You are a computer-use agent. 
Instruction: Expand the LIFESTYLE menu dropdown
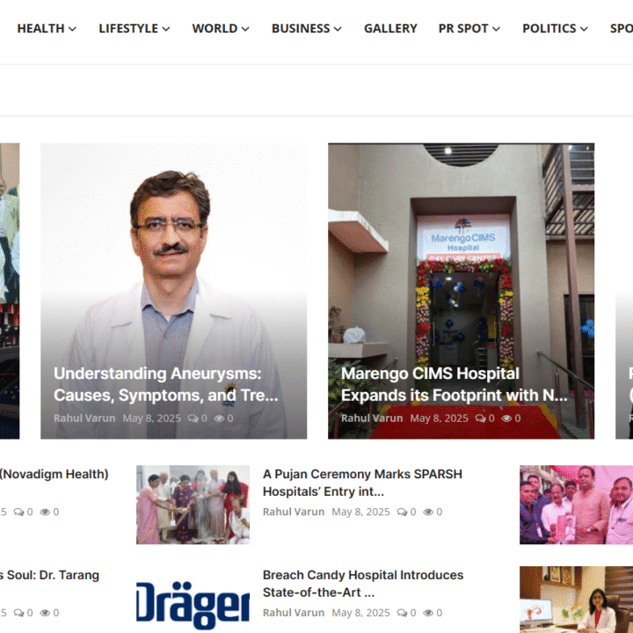coord(134,28)
